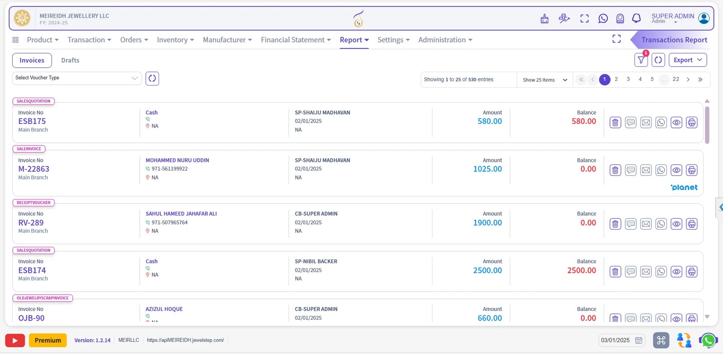723x354 pixels.
Task: Click the YouTube icon in footer
Action: point(15,340)
